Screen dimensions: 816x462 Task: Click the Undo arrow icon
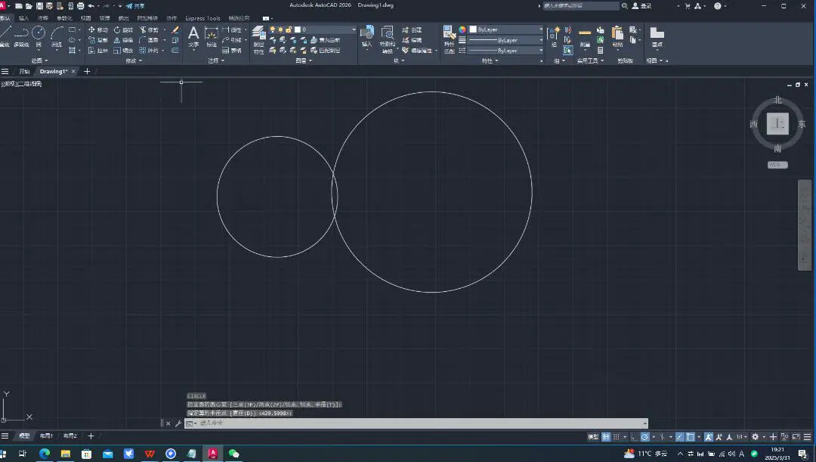pos(91,6)
